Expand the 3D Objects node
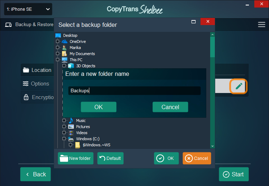 click(64, 66)
